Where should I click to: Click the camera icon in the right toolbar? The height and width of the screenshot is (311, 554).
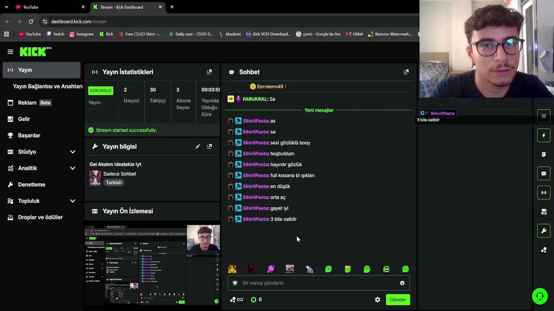[544, 212]
